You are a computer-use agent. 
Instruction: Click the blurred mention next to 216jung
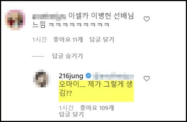click(x=113, y=76)
